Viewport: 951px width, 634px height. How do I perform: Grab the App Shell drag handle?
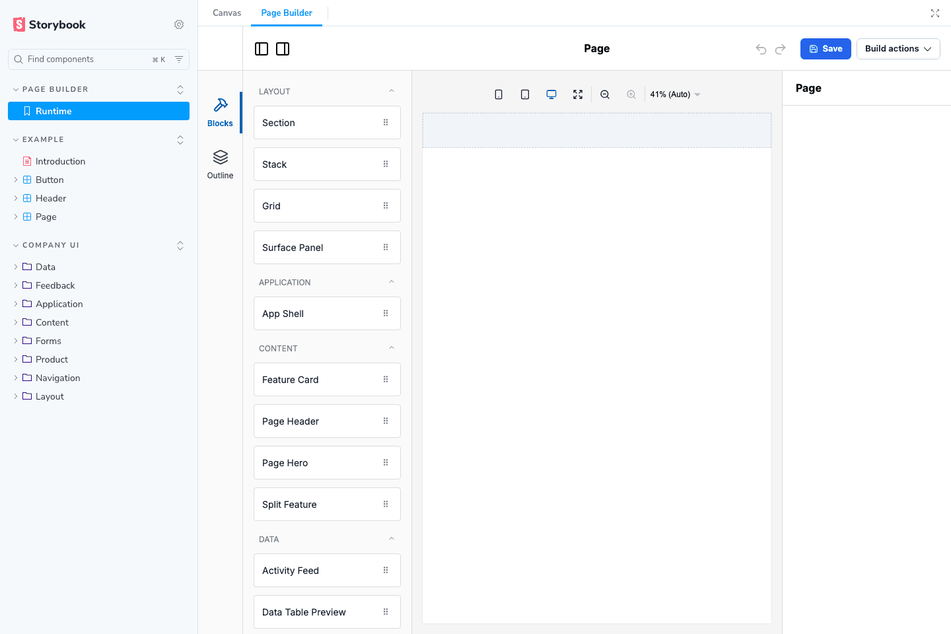click(x=386, y=313)
